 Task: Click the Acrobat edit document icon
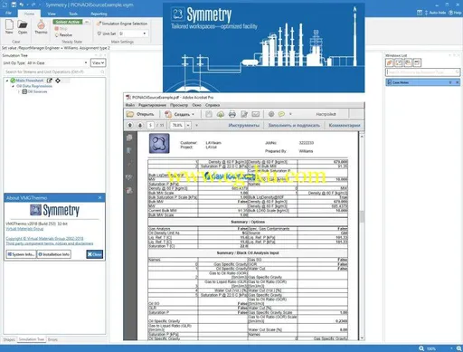[244, 114]
